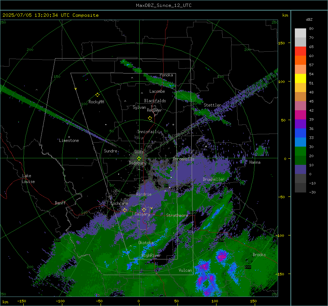Click the asterisk marker east of Innisfail
The image size is (328, 306).
pyautogui.click(x=173, y=125)
